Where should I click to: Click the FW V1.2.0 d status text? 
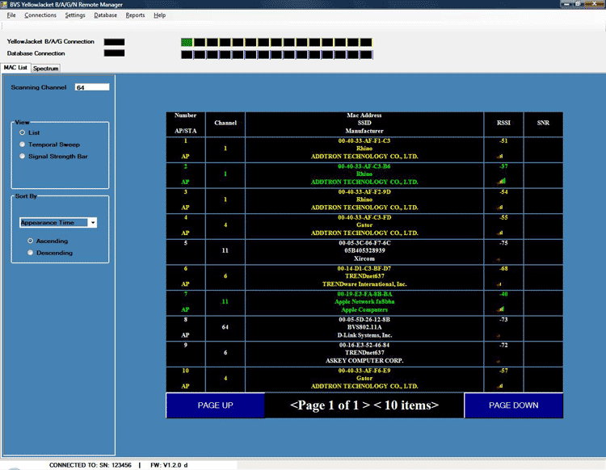(x=169, y=465)
